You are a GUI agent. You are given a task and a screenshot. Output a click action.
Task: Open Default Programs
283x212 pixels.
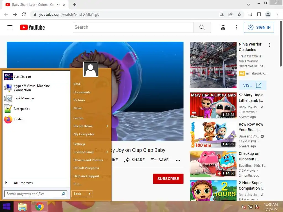click(x=86, y=168)
